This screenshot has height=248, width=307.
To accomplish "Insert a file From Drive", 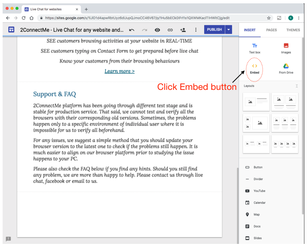I will coord(286,69).
